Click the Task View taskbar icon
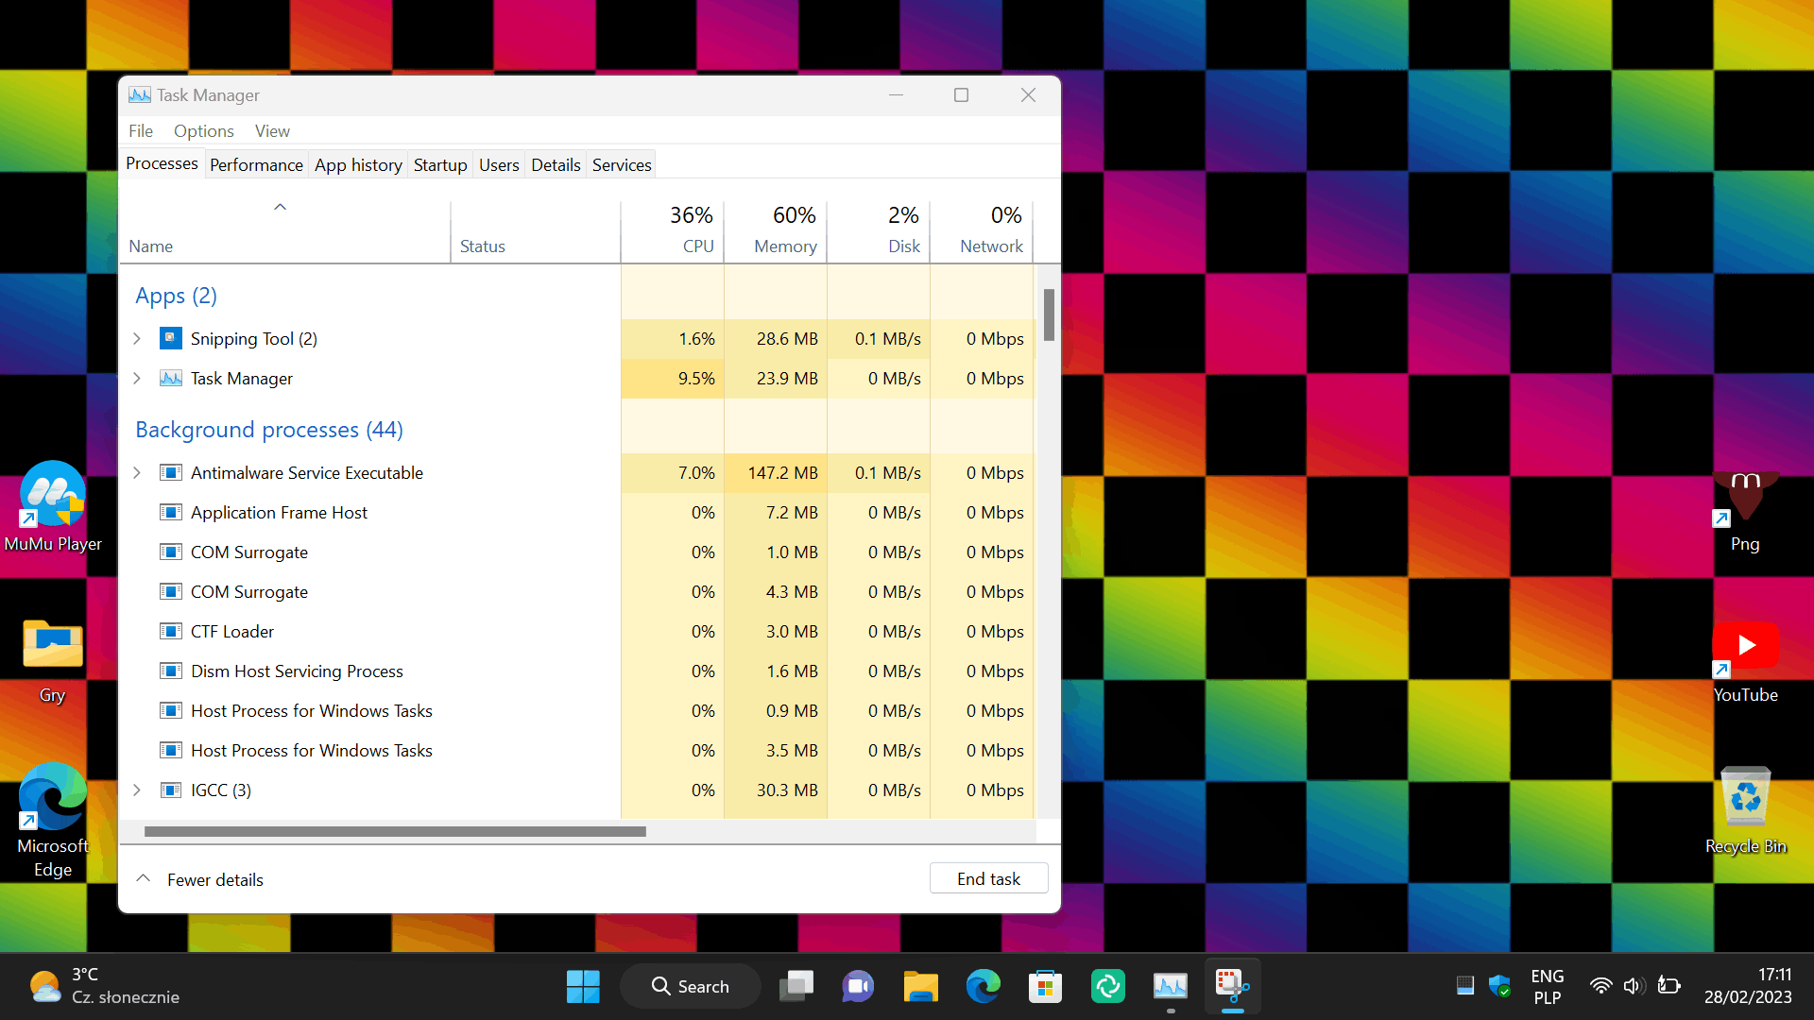Screen dimensions: 1814x1020 (796, 987)
